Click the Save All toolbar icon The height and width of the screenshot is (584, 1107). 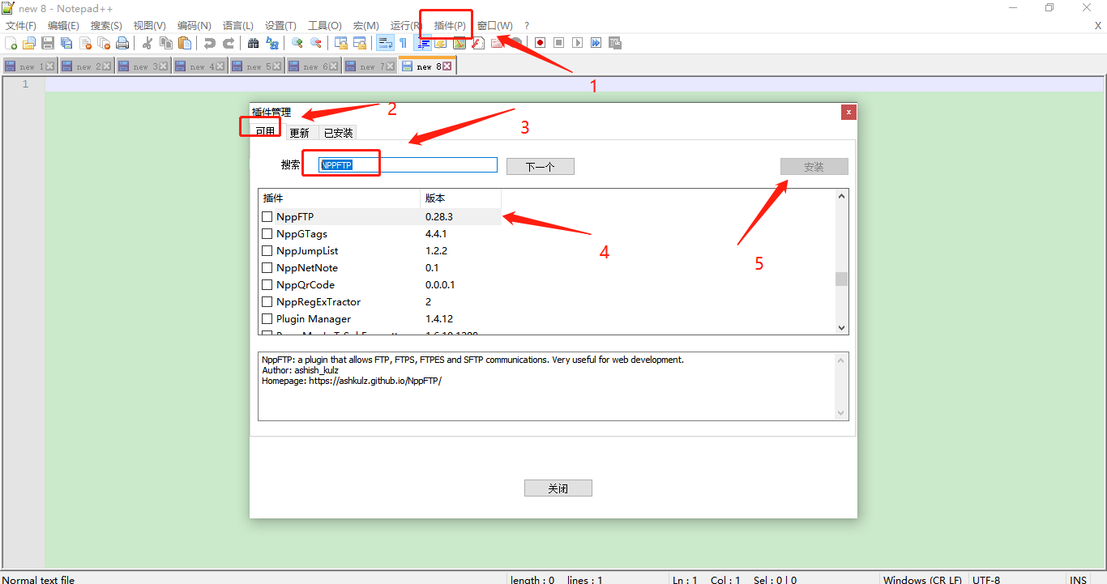click(66, 43)
